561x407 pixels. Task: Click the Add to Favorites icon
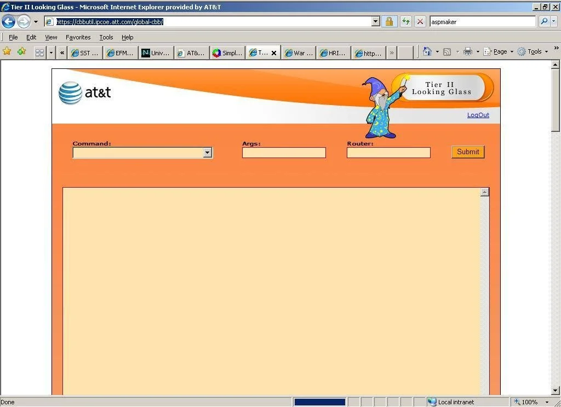coord(21,51)
